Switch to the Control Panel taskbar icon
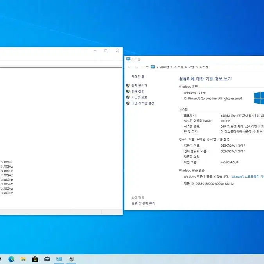The height and width of the screenshot is (264, 264). click(59, 259)
